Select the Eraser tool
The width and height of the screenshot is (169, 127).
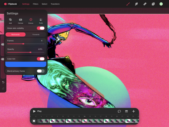145,4
